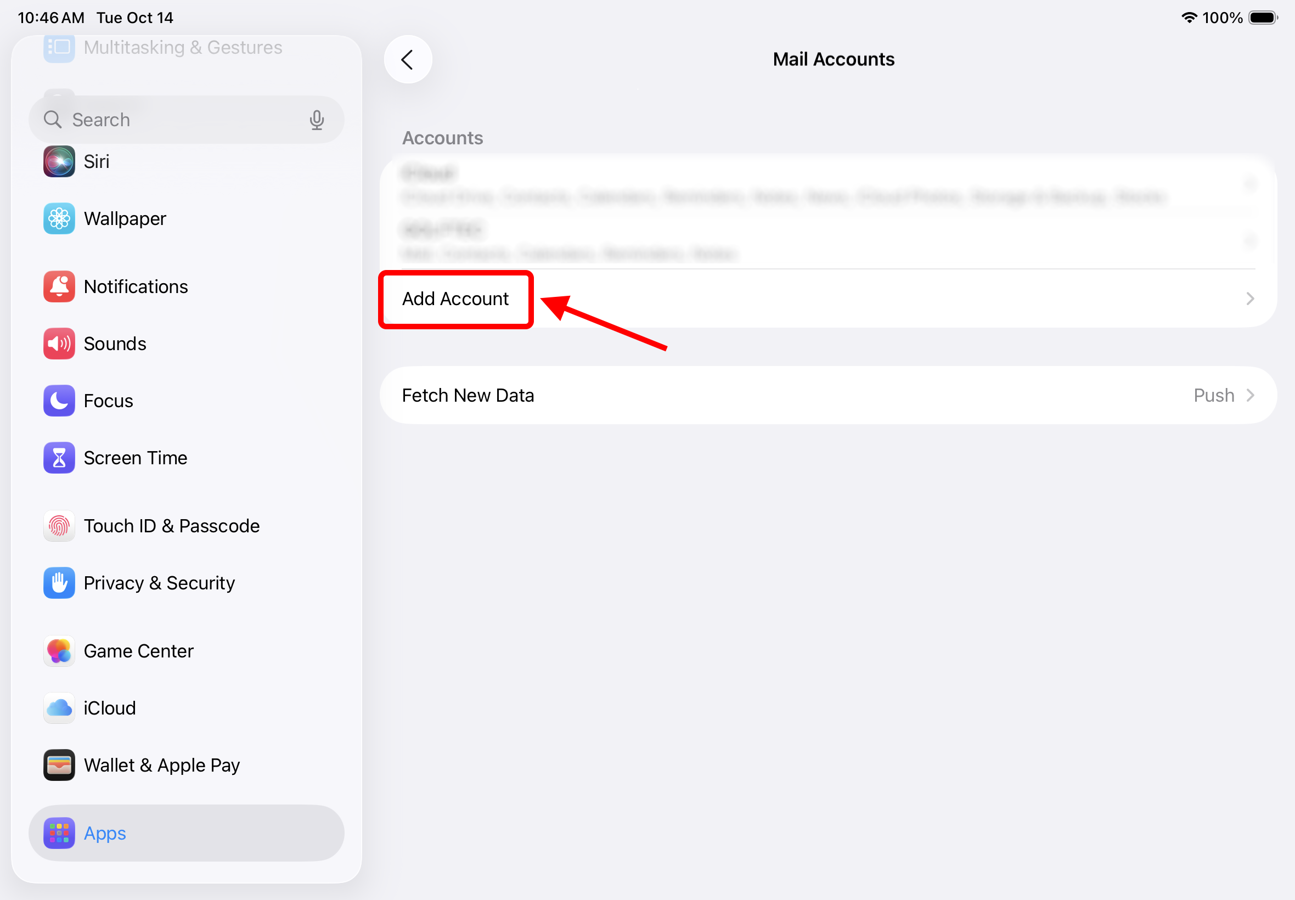
Task: Tap the Wallpaper flower icon
Action: tap(59, 218)
